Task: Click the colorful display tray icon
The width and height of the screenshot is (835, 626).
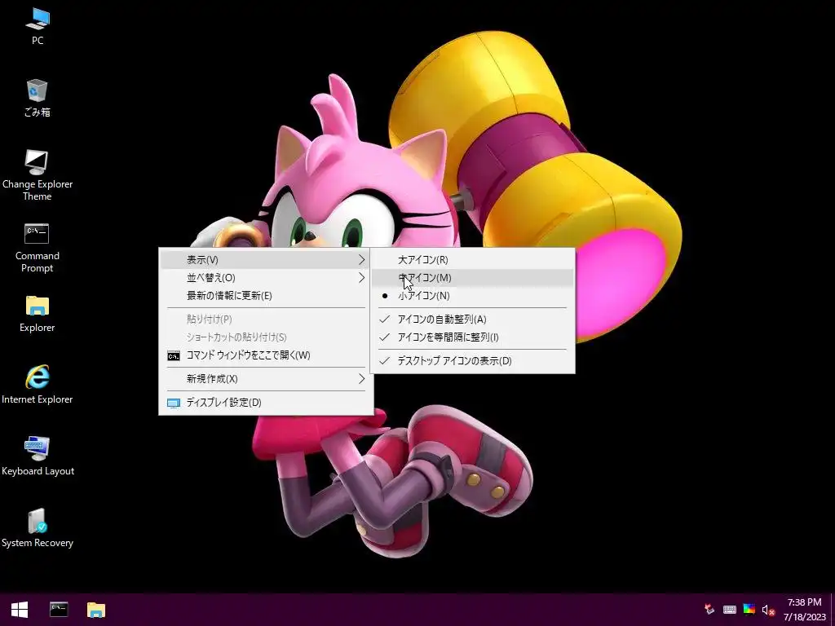Action: (x=749, y=610)
